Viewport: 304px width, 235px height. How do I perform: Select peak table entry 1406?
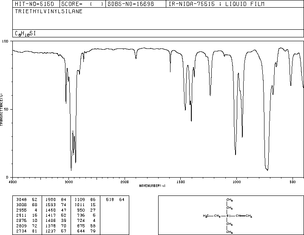point(51,221)
